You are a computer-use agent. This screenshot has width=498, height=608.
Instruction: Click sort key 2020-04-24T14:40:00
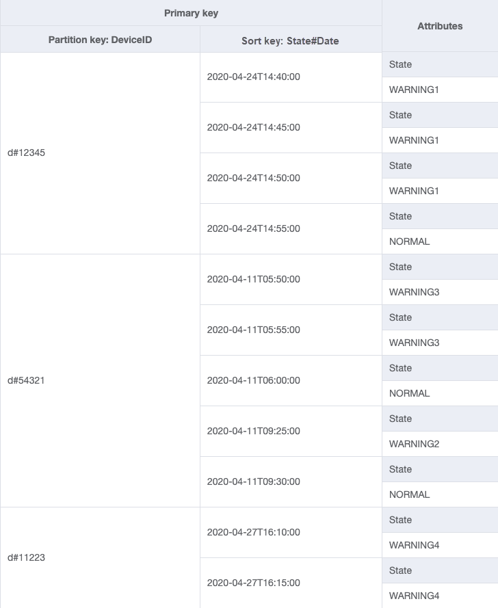[x=253, y=77]
